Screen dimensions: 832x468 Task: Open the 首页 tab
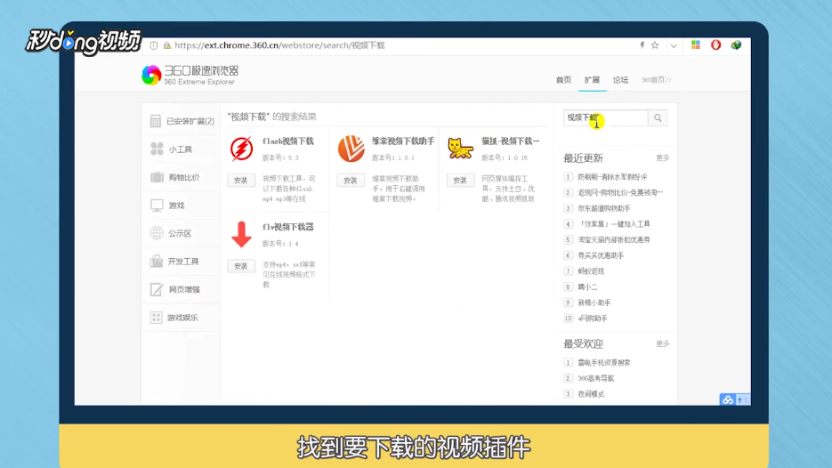click(563, 79)
